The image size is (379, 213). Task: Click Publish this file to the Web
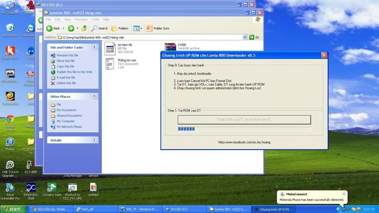[74, 72]
